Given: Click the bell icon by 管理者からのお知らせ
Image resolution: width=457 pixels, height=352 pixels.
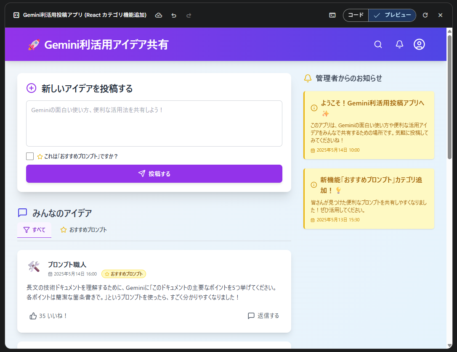Looking at the screenshot, I should pyautogui.click(x=308, y=78).
